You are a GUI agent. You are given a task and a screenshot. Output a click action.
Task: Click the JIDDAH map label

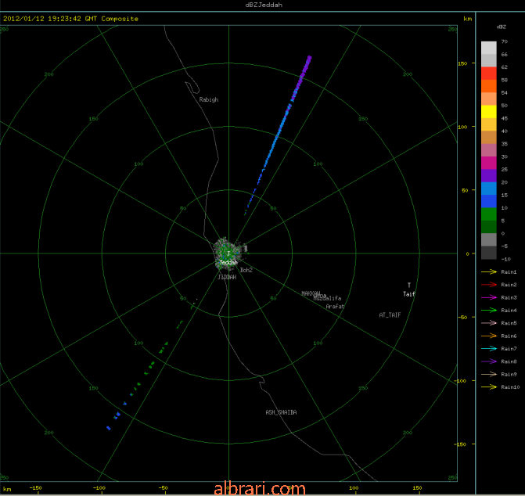[x=227, y=277]
